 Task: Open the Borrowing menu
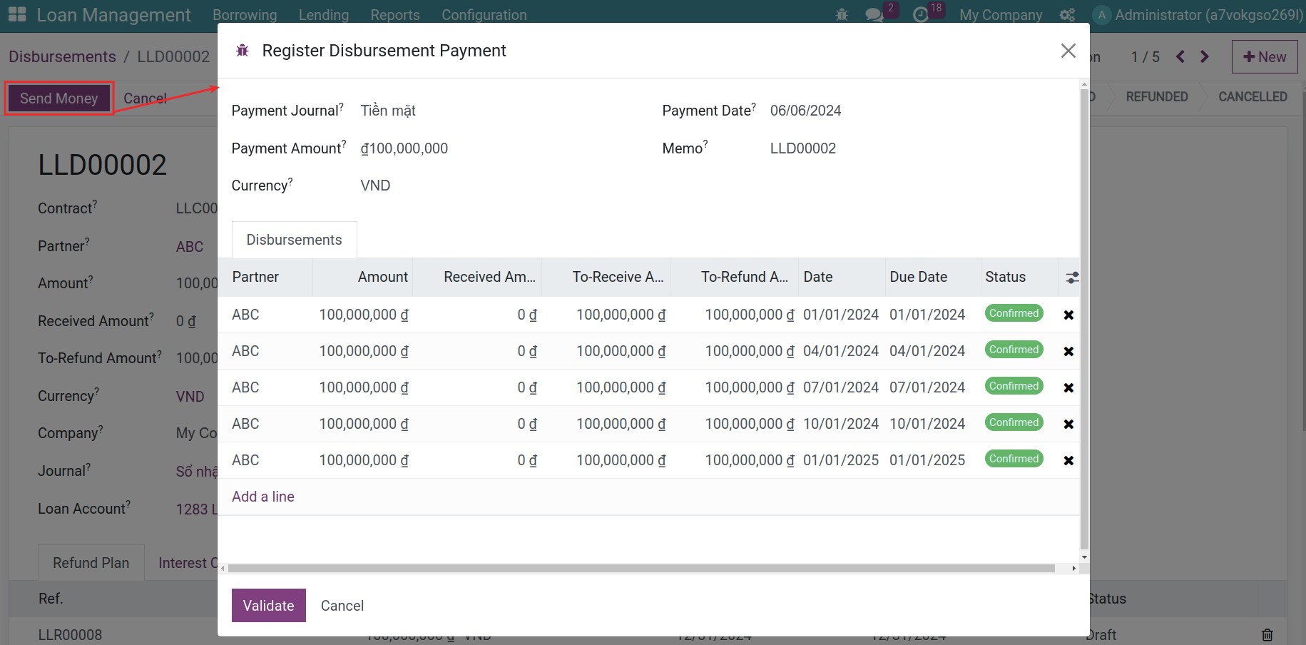coord(245,15)
